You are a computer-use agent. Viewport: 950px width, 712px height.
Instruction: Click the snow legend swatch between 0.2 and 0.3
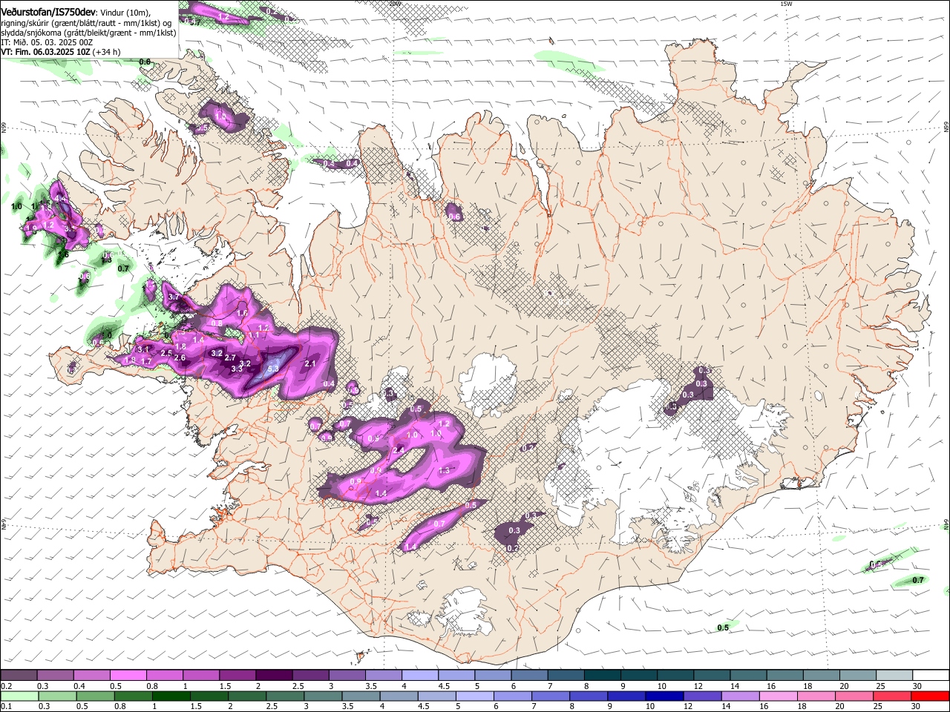19,676
